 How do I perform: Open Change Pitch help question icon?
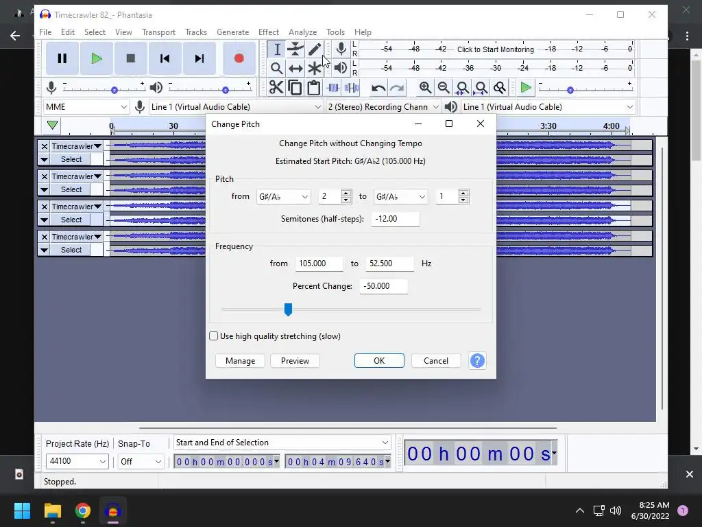pyautogui.click(x=477, y=361)
